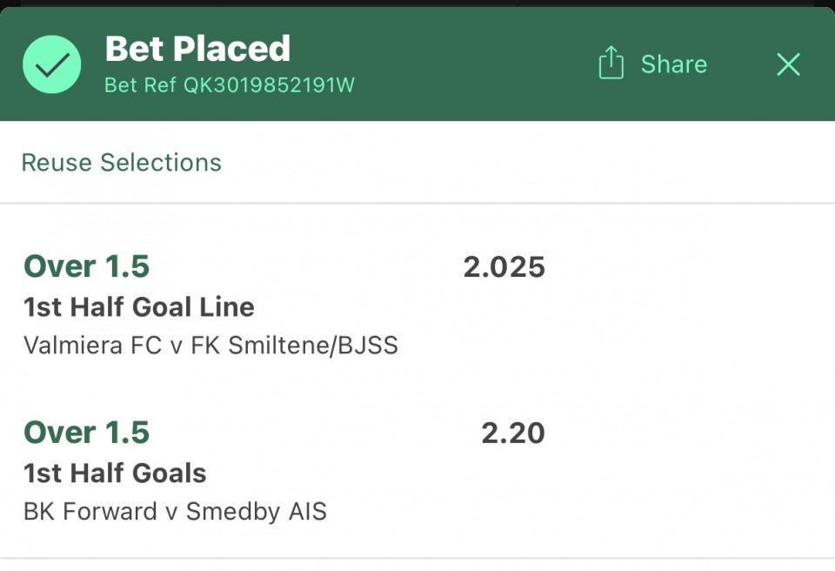Image resolution: width=835 pixels, height=571 pixels.
Task: Click the Bet Placed heading
Action: (x=197, y=49)
